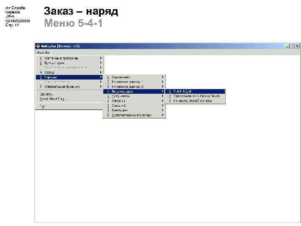Choose 2 Предложение -> Наряд-Заказ
This screenshot has width=301, height=226.
[195, 96]
